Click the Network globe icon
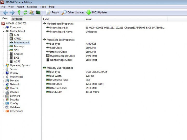 7,84
